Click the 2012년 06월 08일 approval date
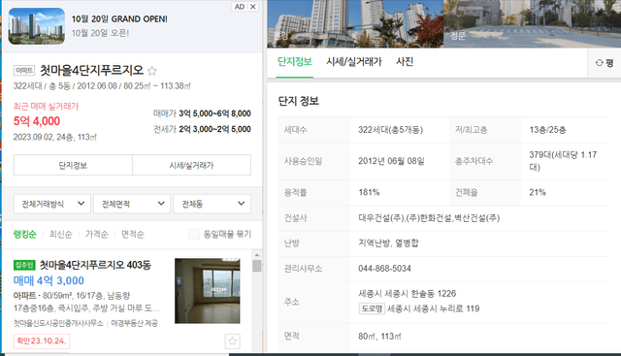 391,161
